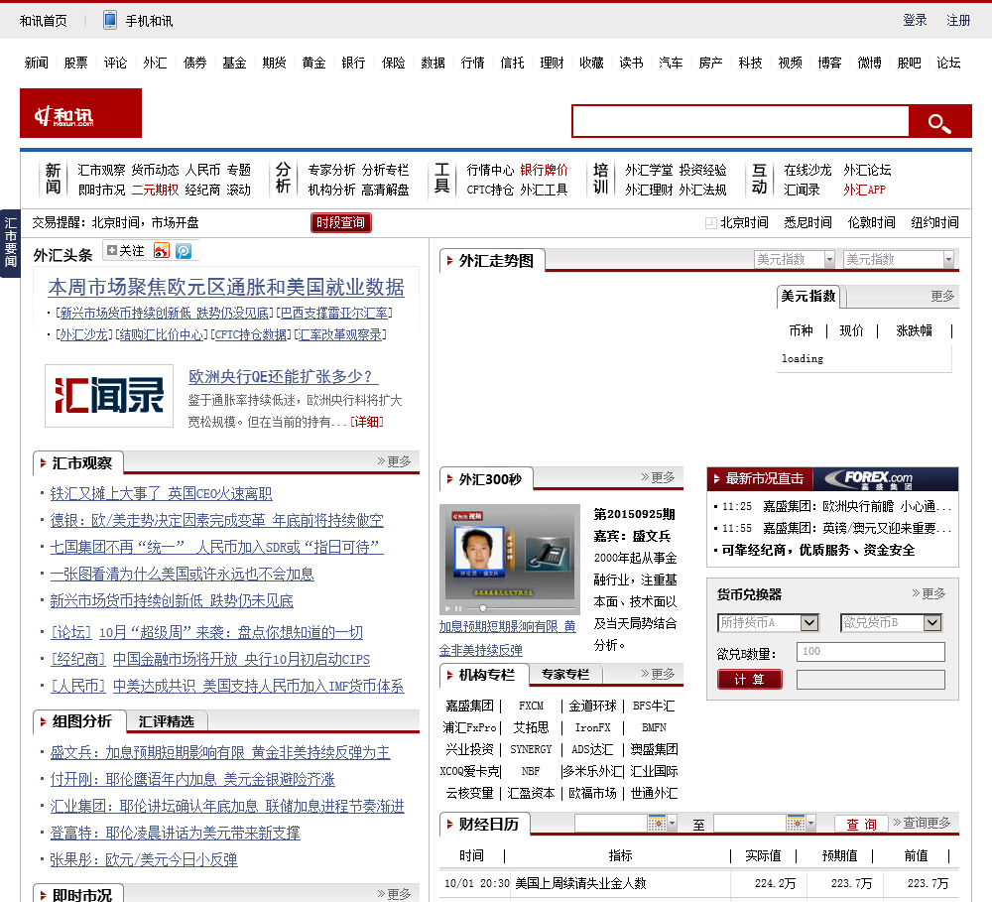Image resolution: width=992 pixels, height=902 pixels.
Task: Pause the 外汇300秒 video
Action: 458,608
